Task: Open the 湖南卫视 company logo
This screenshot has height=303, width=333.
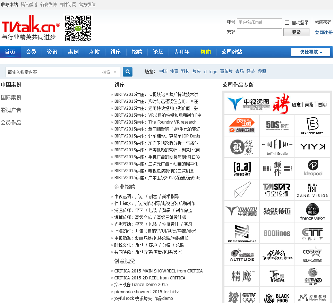Action: click(242, 125)
